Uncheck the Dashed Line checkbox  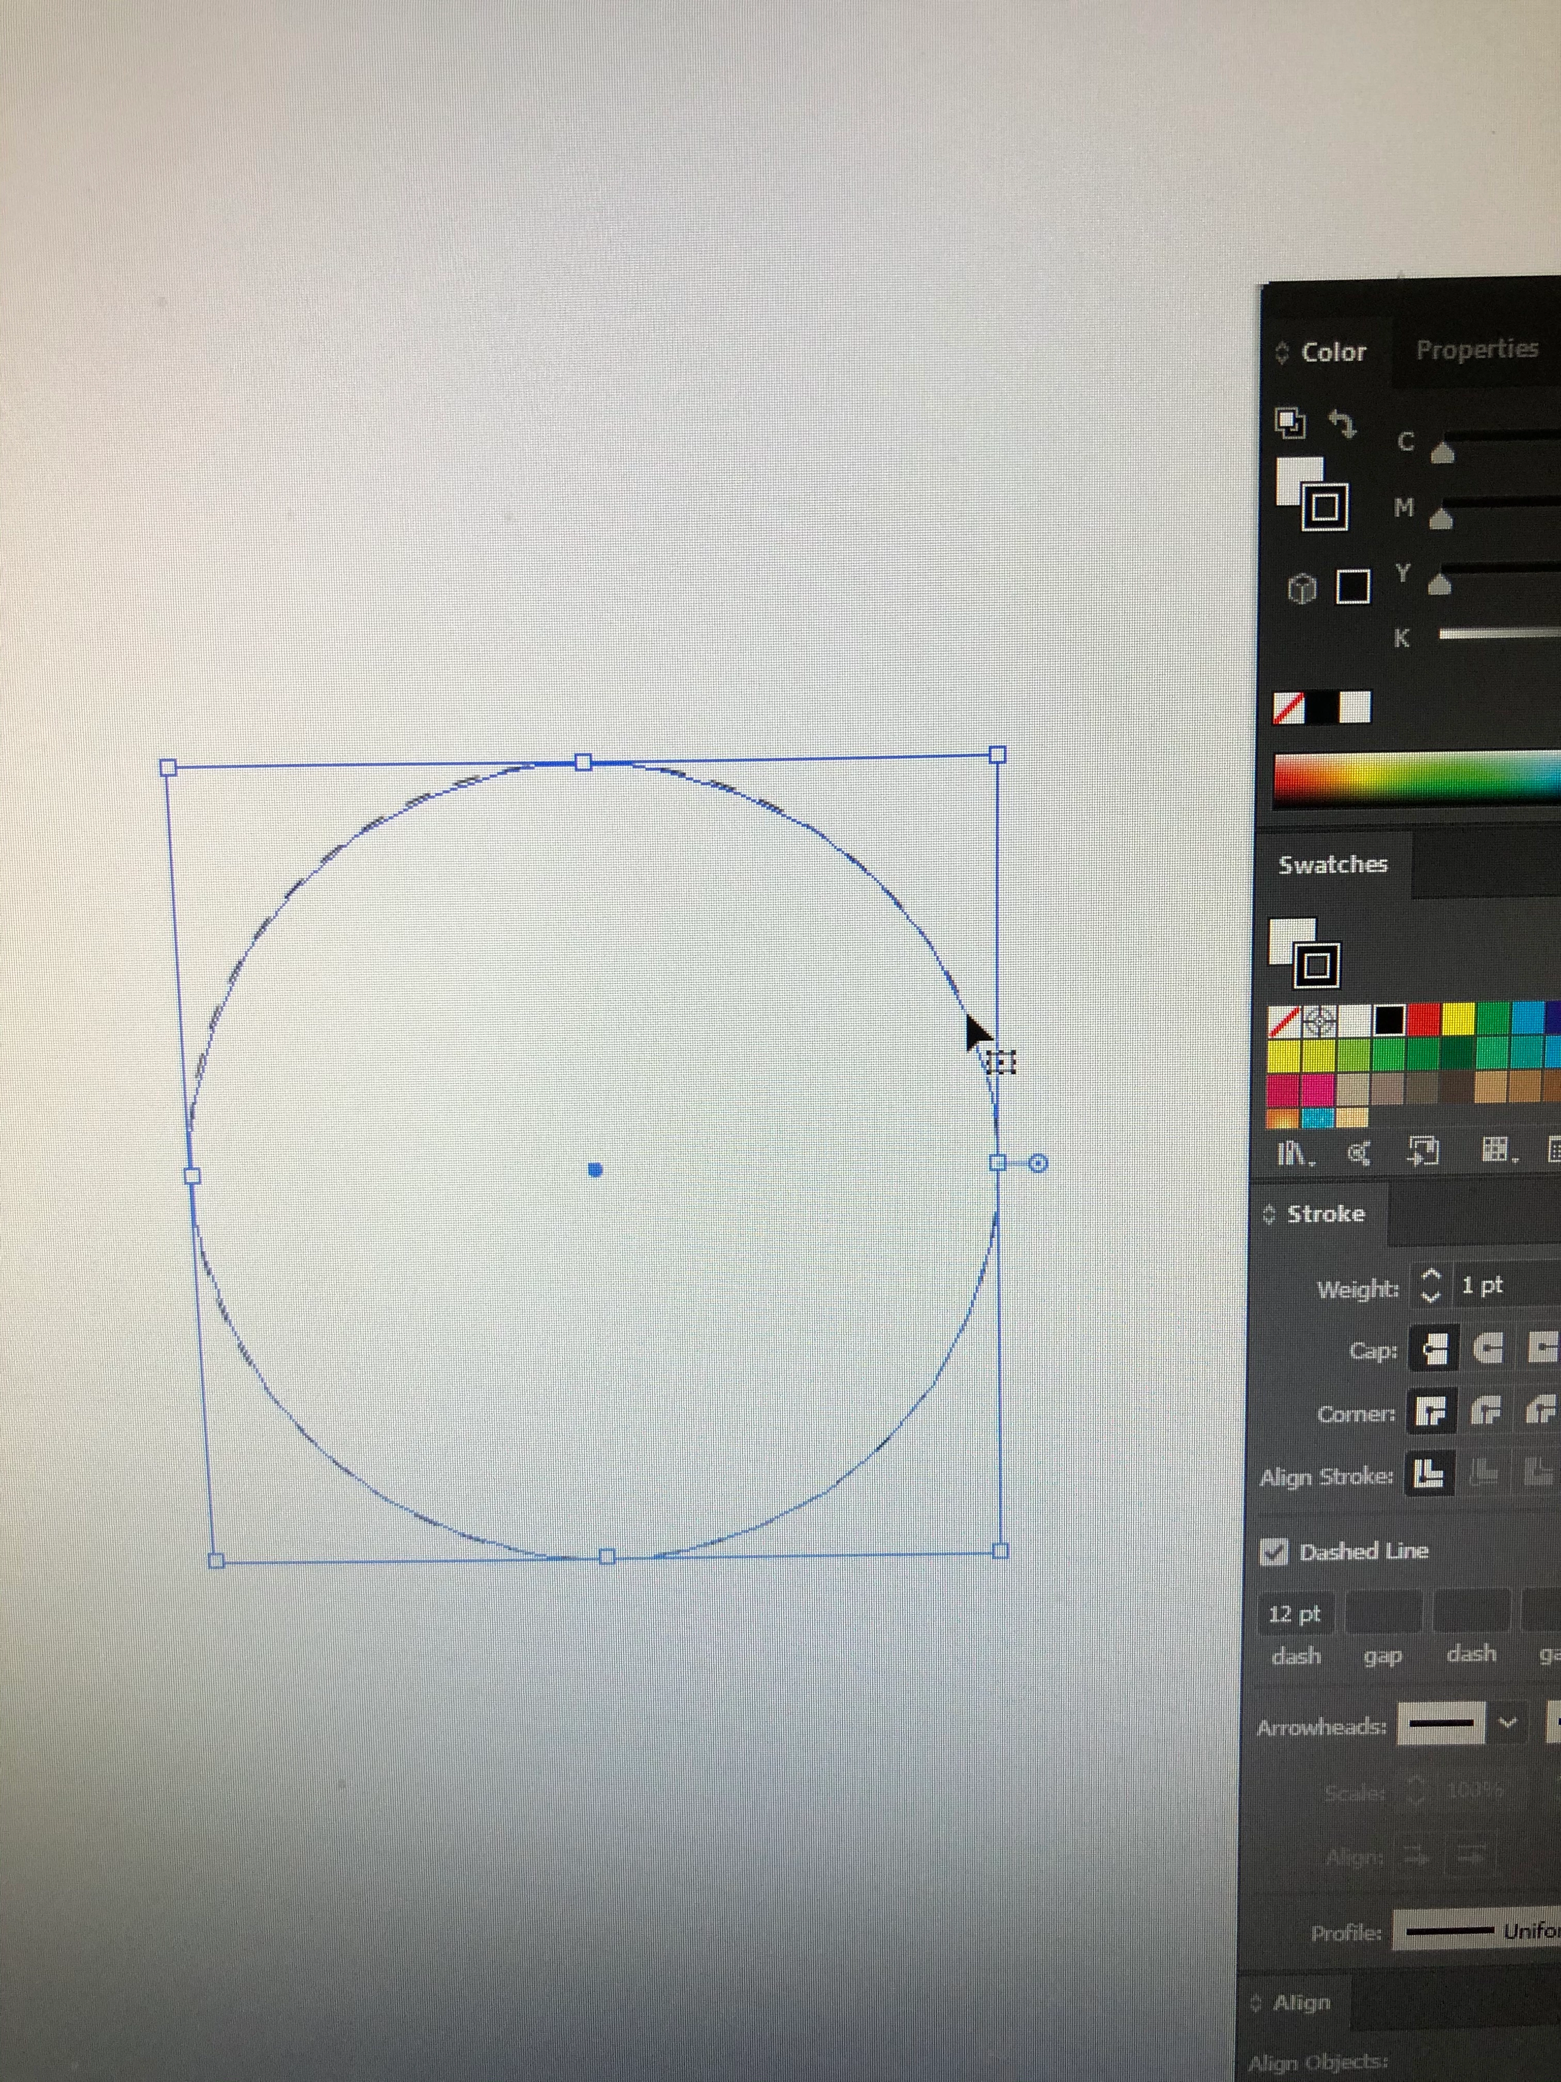(x=1274, y=1551)
